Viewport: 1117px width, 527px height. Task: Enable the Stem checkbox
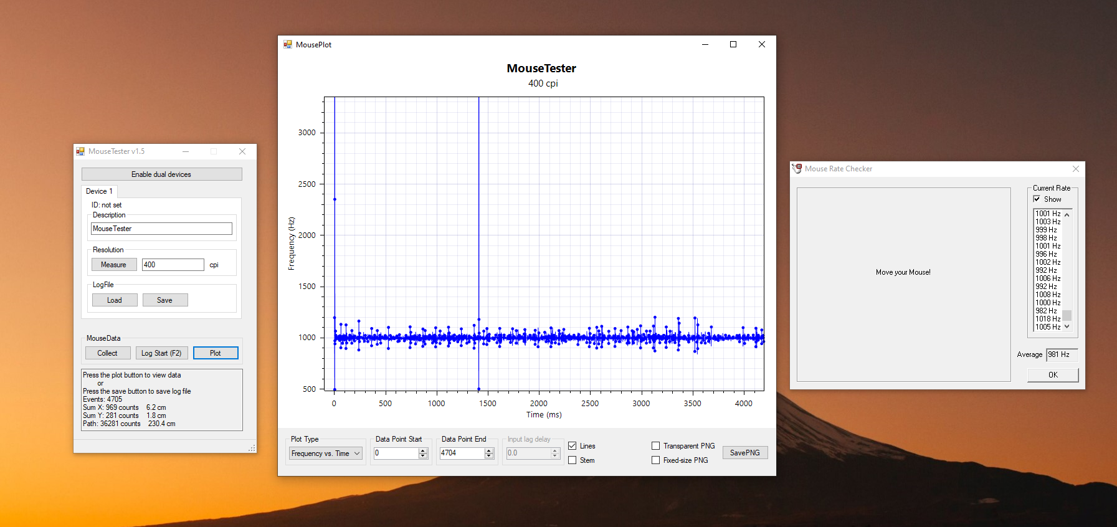coord(573,460)
